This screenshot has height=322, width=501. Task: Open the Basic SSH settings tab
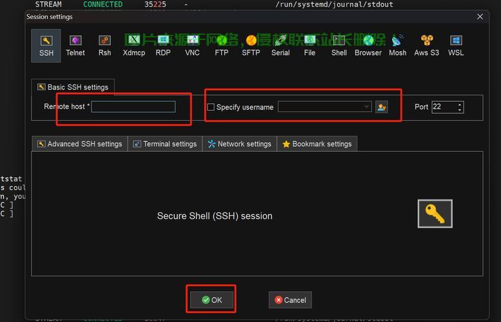coord(73,87)
